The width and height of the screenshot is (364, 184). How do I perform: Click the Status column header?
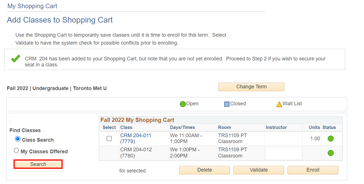coord(329,128)
